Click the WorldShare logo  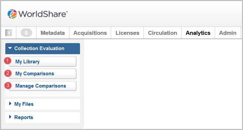(38, 14)
